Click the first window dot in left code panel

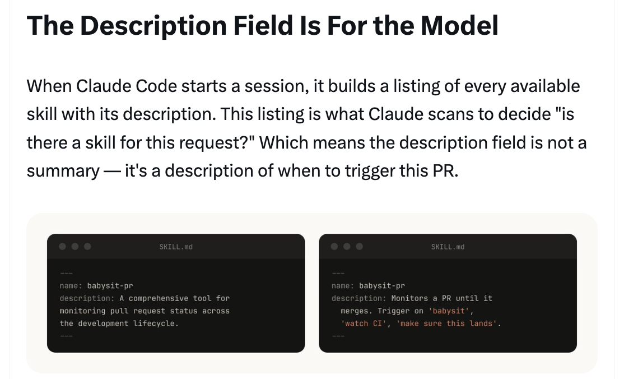coord(63,246)
